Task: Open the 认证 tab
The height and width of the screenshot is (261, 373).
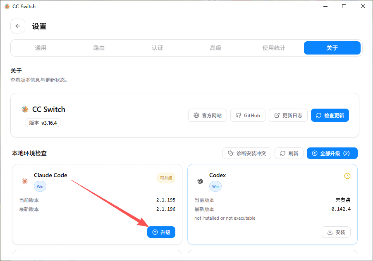Action: point(157,48)
